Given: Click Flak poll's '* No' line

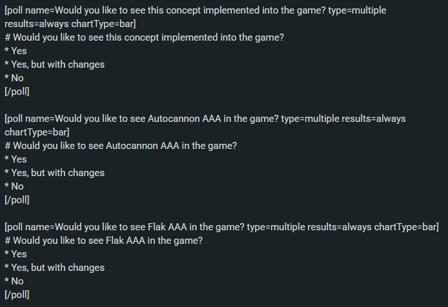Looking at the screenshot, I should tap(14, 281).
